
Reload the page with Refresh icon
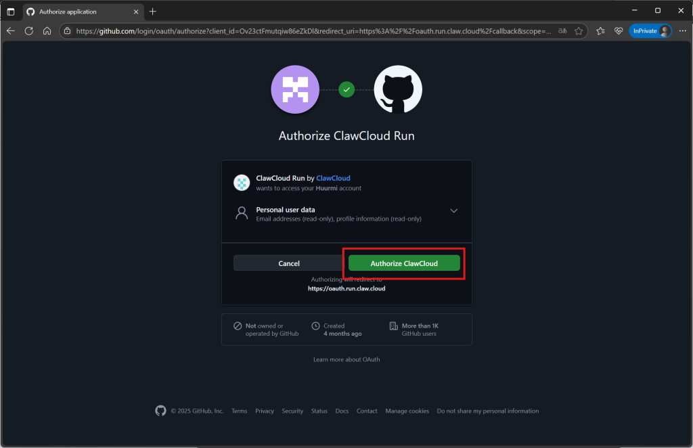(28, 31)
